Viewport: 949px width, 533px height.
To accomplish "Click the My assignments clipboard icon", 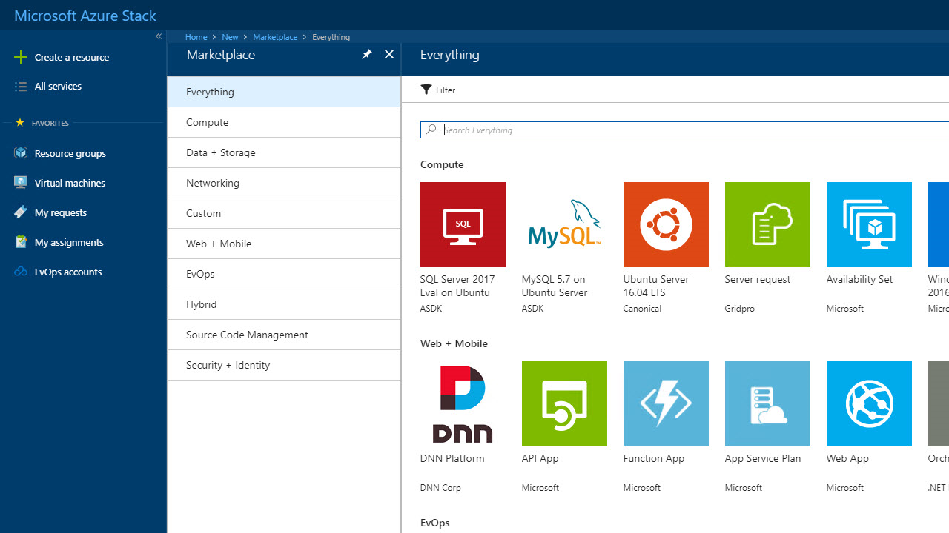I will coord(21,242).
